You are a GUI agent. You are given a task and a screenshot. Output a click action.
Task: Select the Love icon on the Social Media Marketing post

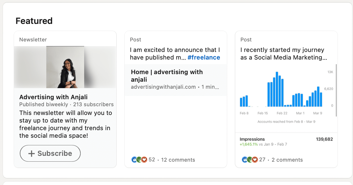pyautogui.click(x=254, y=160)
